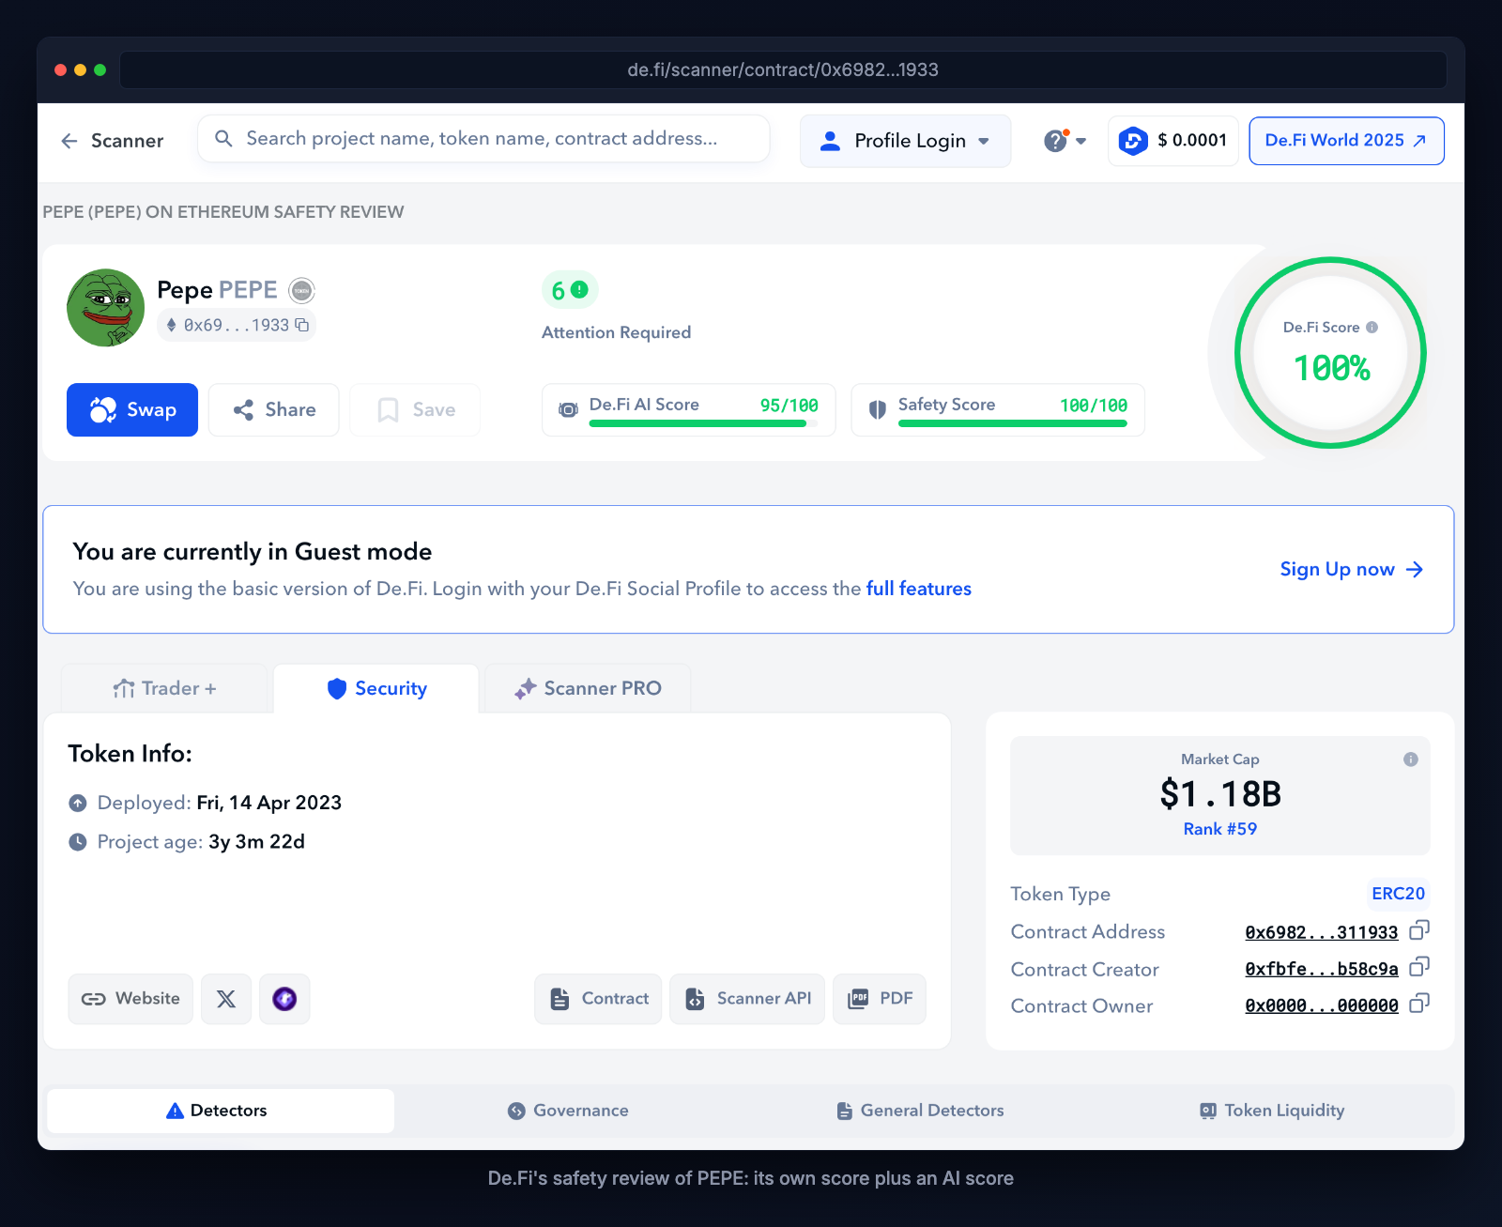
Task: Click the macOS green fullscreen dot
Action: pyautogui.click(x=100, y=70)
